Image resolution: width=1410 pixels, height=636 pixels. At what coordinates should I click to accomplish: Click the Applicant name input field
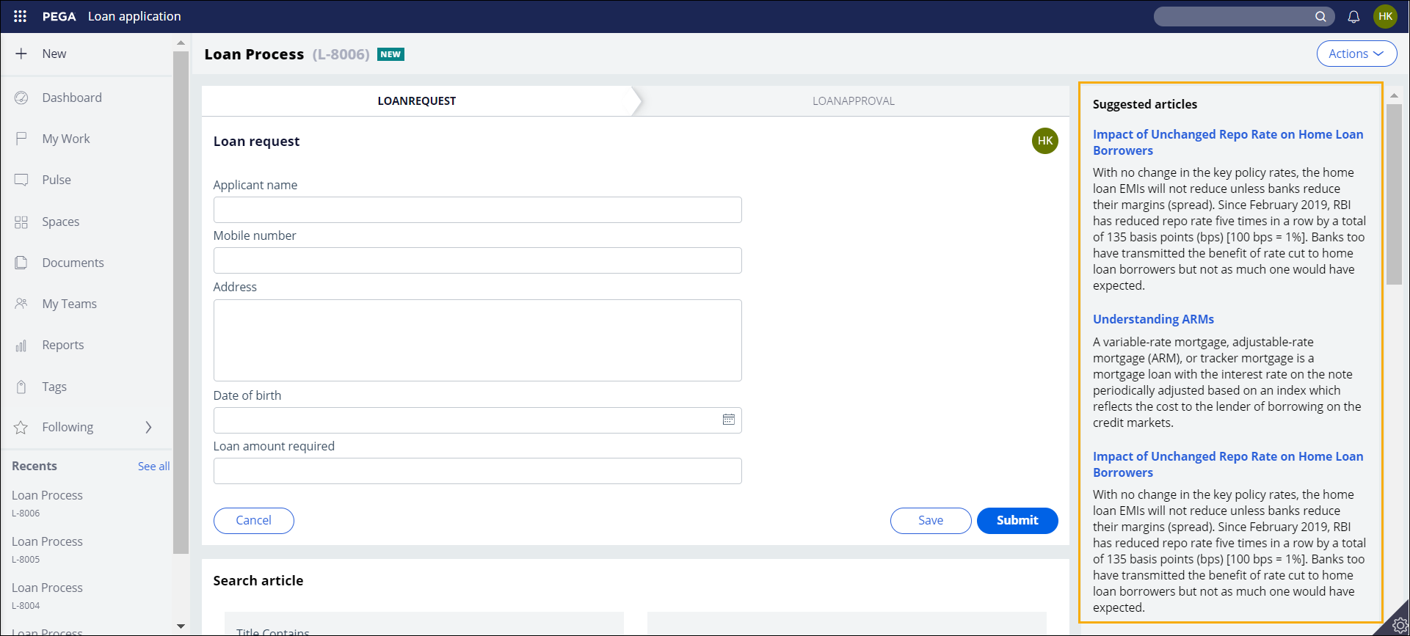point(477,210)
